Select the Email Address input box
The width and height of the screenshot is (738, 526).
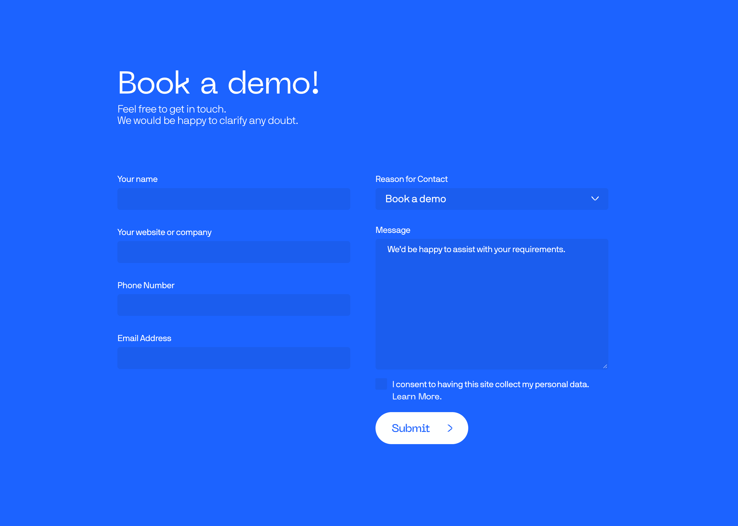point(233,358)
